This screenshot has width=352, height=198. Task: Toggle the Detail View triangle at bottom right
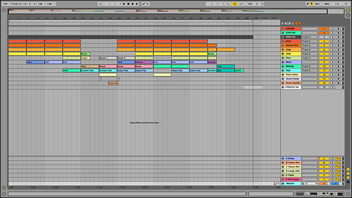(x=348, y=194)
